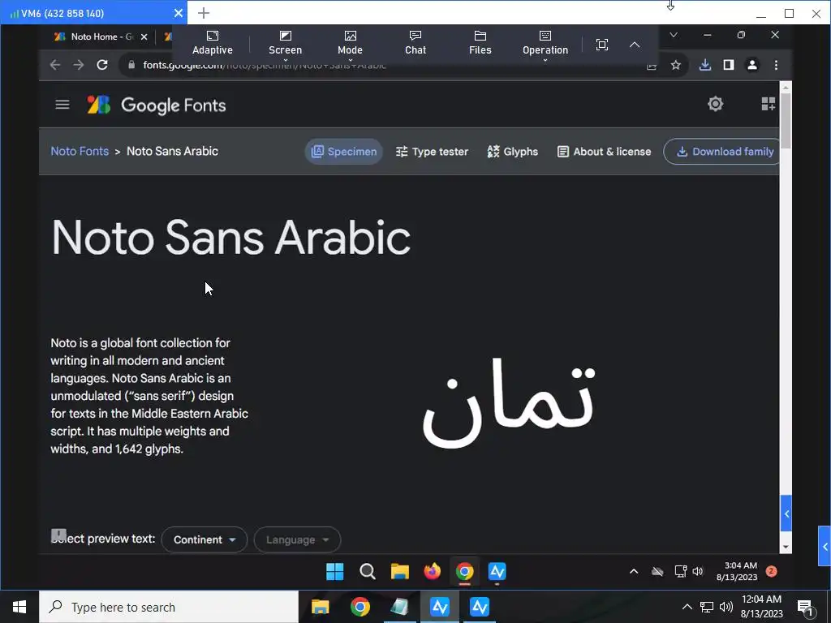Viewport: 831px width, 623px height.
Task: Collapse the remote toolbar with up chevron
Action: pos(635,45)
